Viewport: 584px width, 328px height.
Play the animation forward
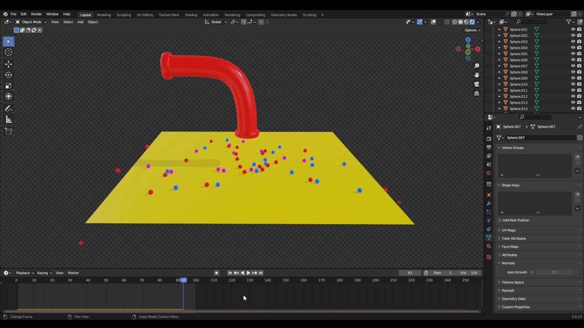click(248, 273)
